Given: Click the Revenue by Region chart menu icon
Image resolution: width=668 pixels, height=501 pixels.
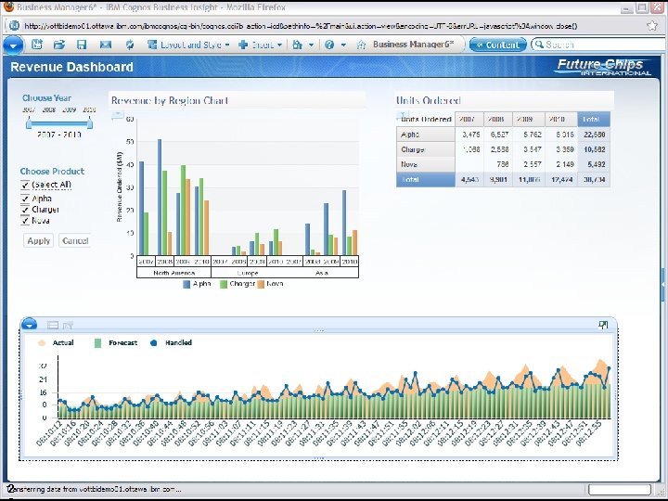Looking at the screenshot, I should [x=117, y=115].
